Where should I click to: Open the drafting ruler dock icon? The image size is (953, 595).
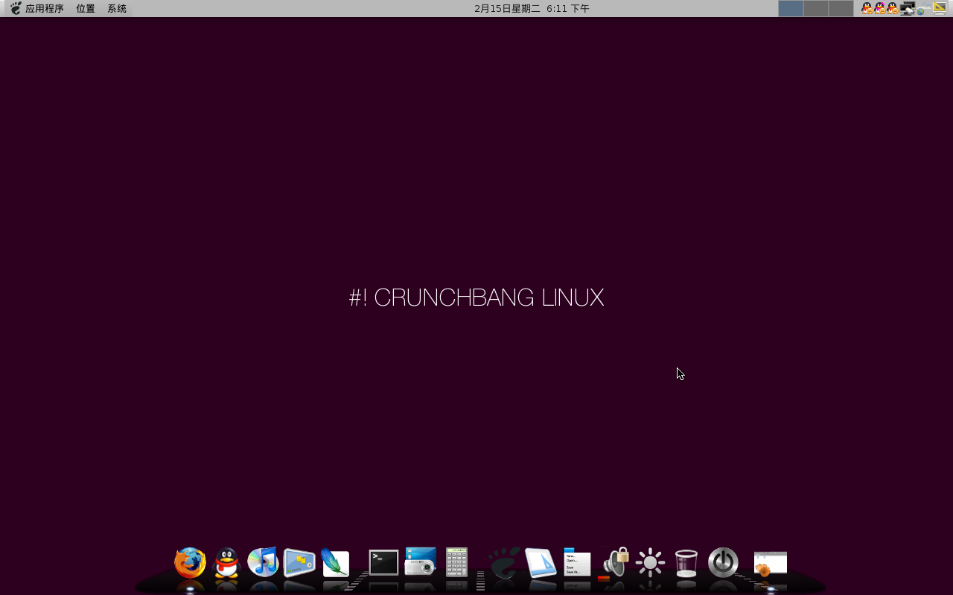pos(541,563)
